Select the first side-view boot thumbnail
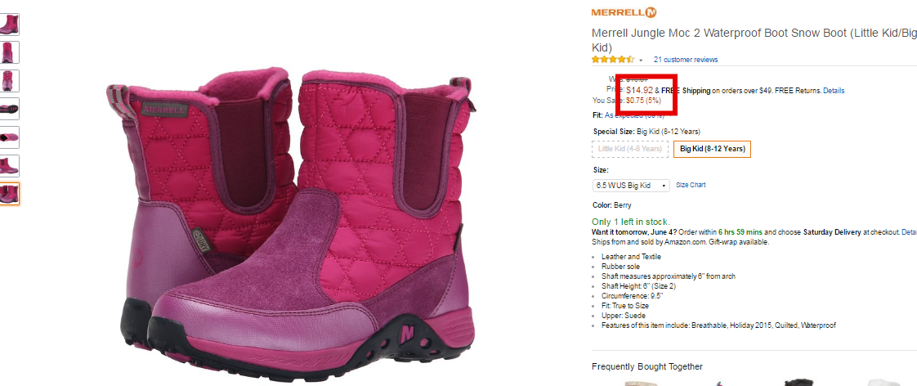The height and width of the screenshot is (386, 917). click(x=9, y=25)
